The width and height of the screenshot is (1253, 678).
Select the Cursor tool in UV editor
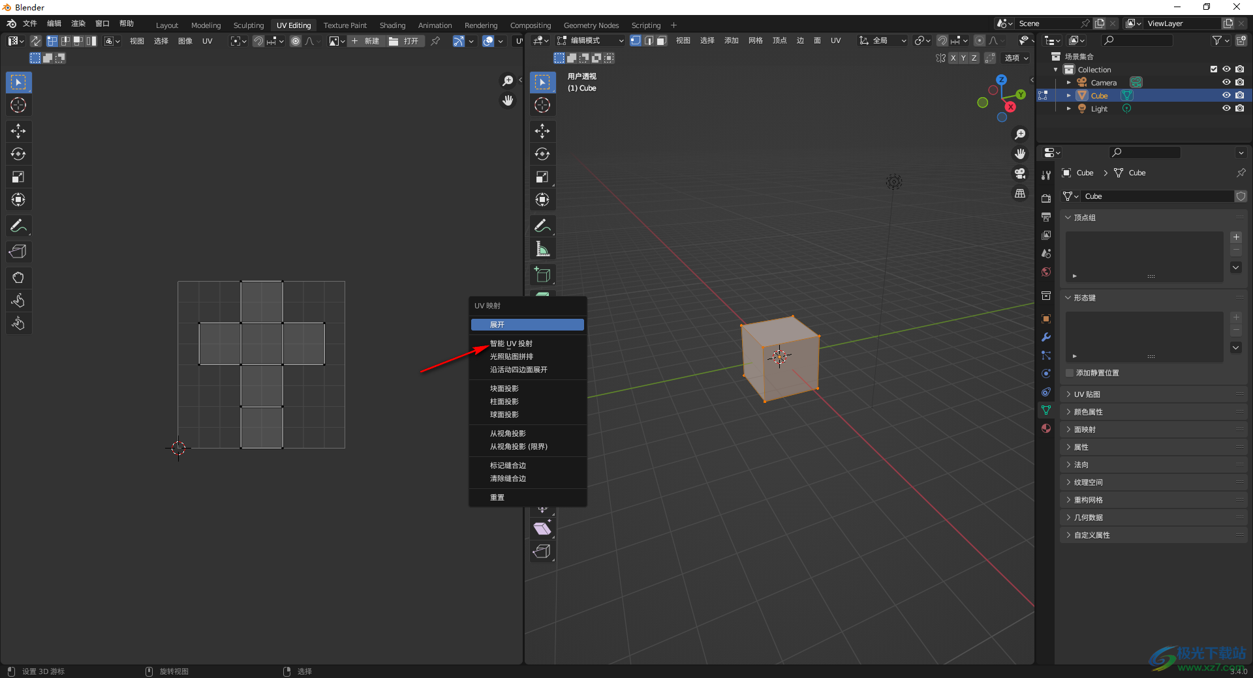tap(18, 105)
